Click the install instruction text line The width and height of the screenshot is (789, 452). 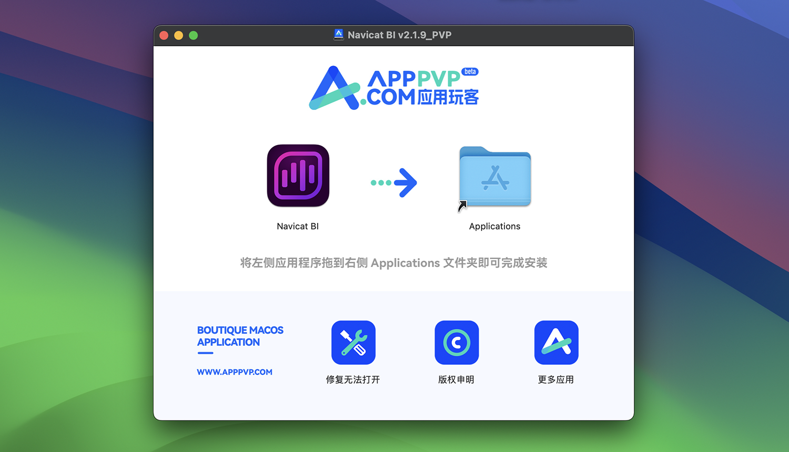click(x=394, y=263)
